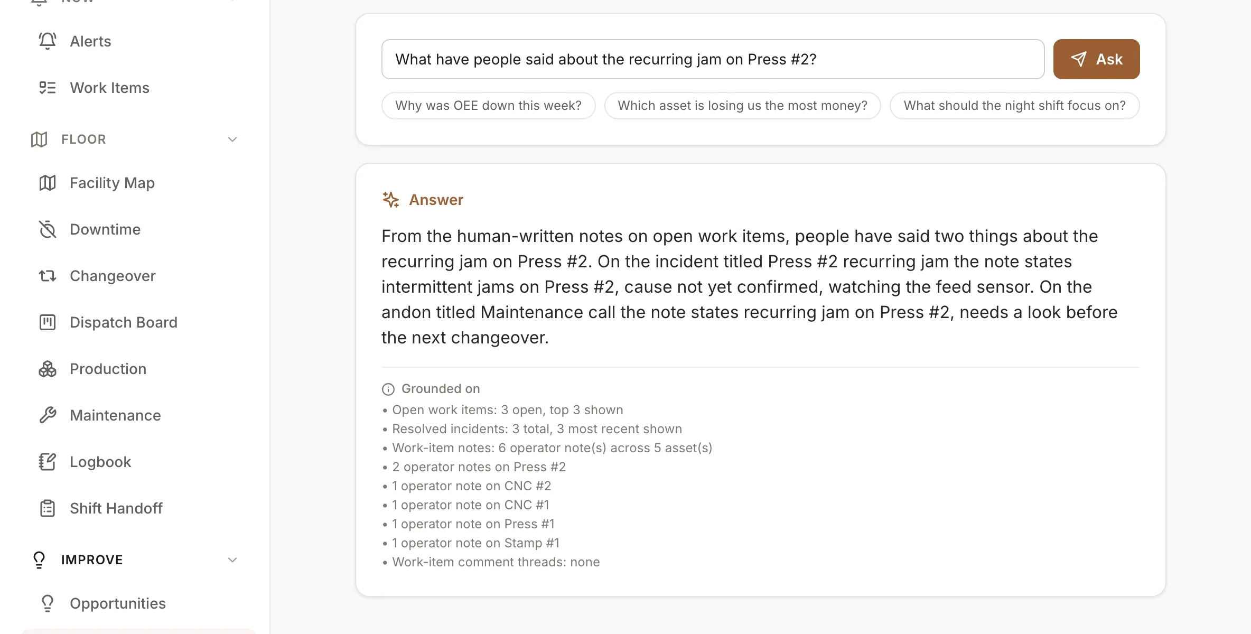Select the Downtime timer-off icon
Screen dimensions: 1251x634
[48, 229]
